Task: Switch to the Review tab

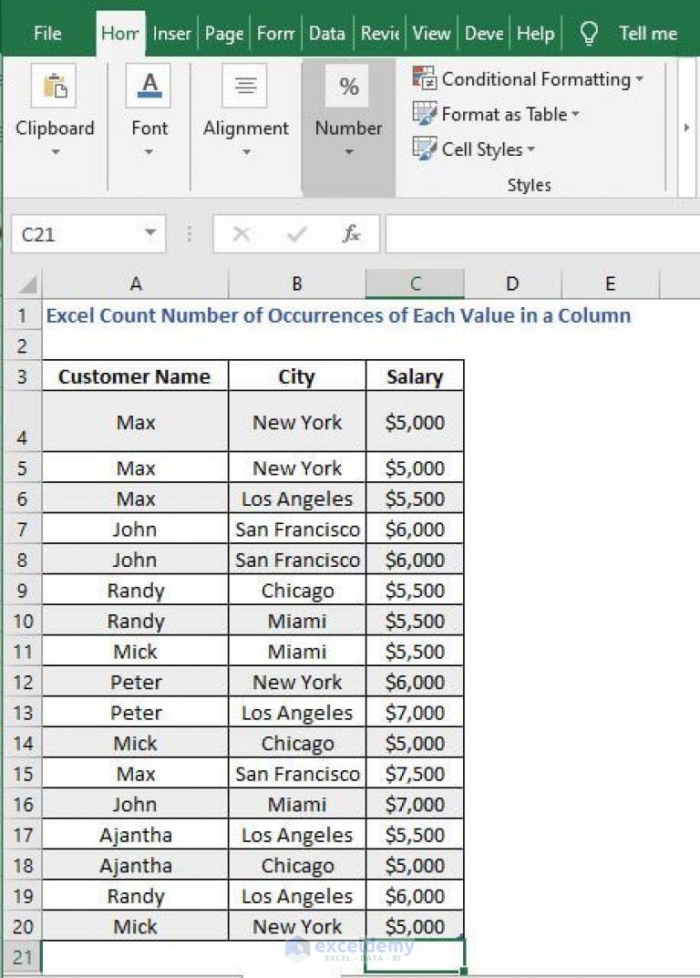Action: [x=379, y=33]
